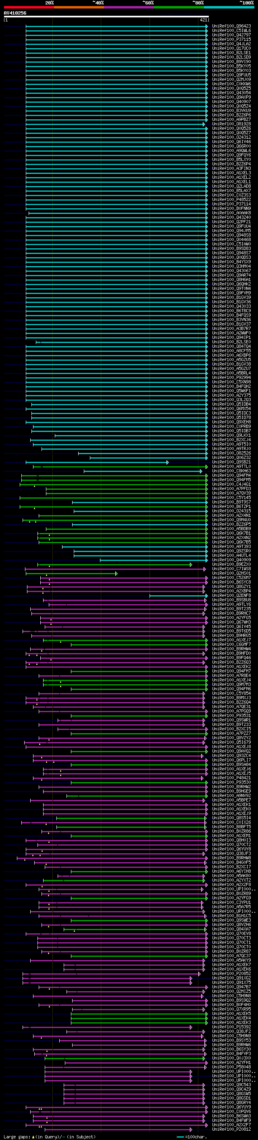
Task: Select label UniRef100_B3VKU9
Action: (x=231, y=111)
